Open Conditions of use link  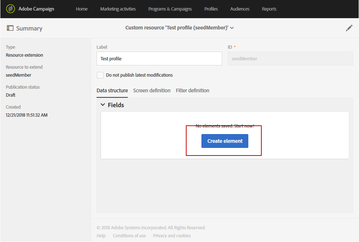(x=129, y=236)
